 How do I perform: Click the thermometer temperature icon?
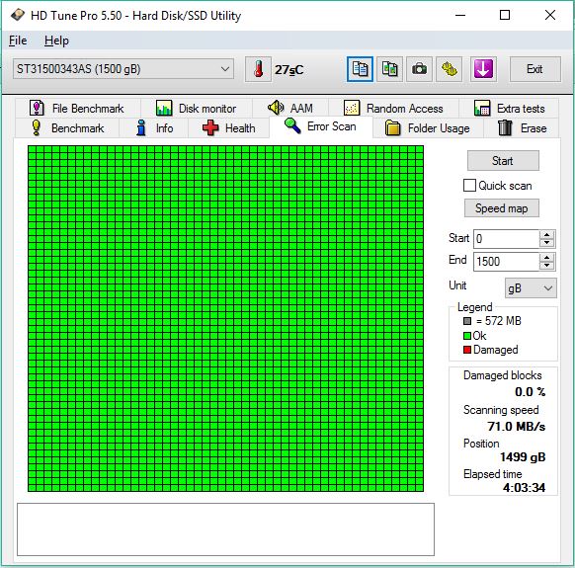coord(258,69)
